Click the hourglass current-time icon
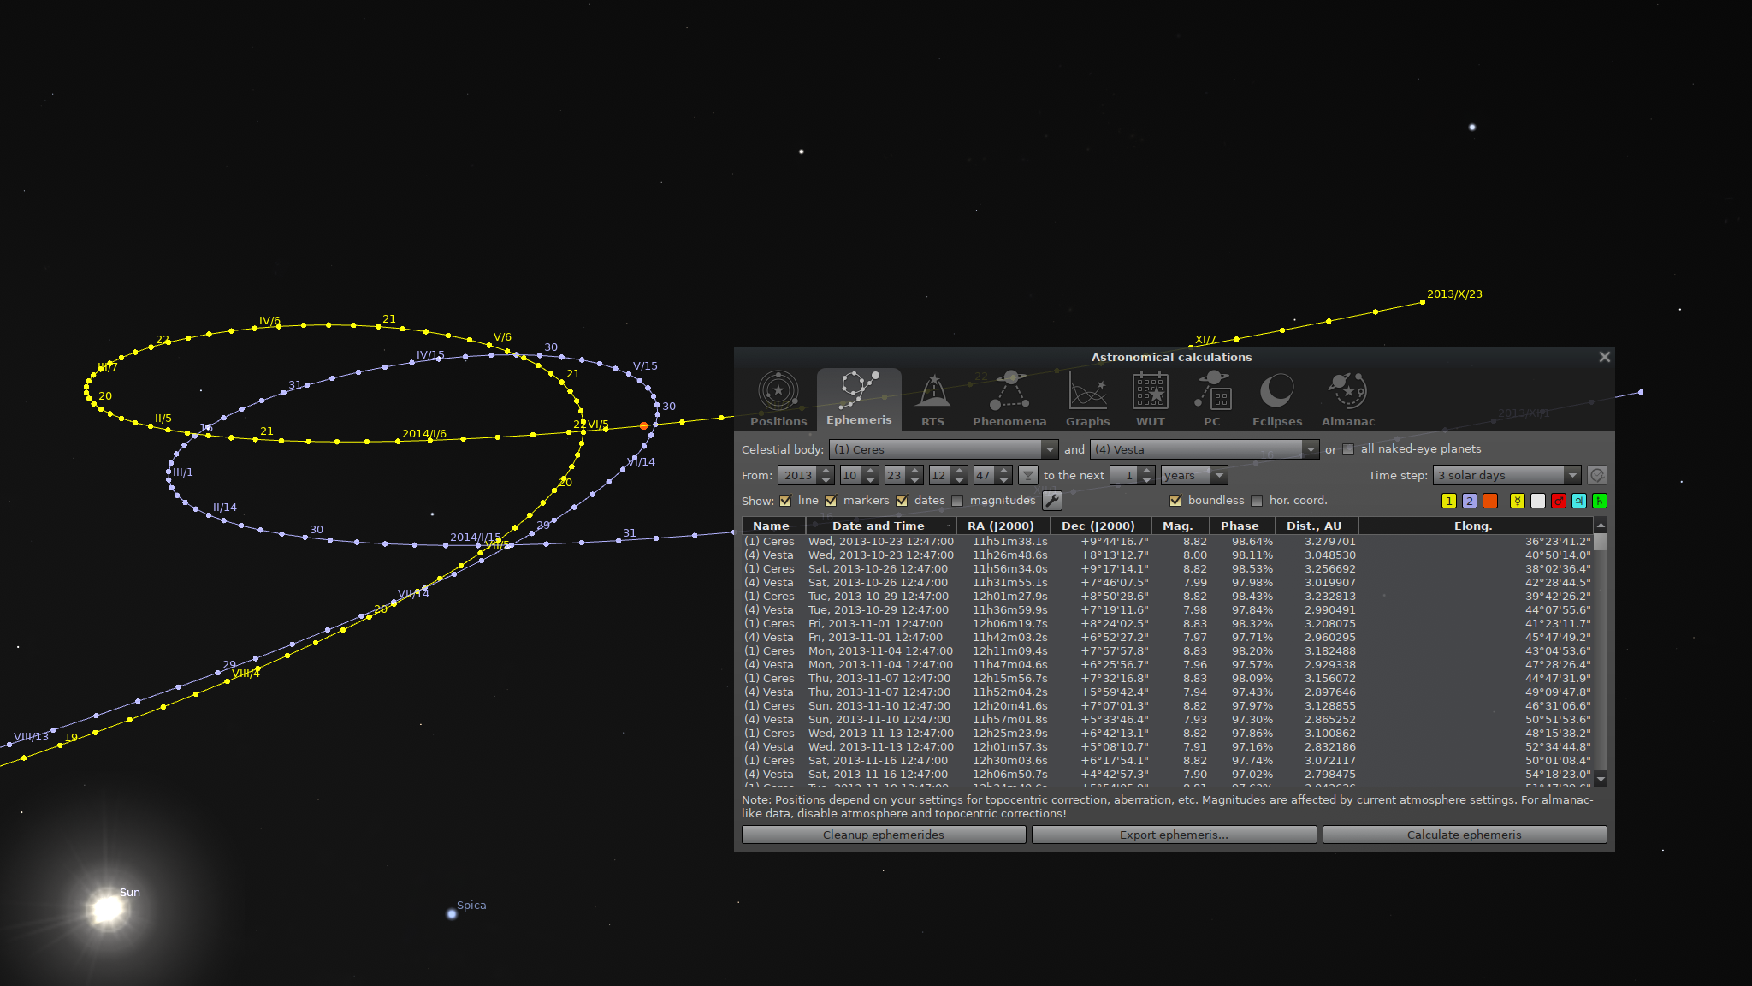 [1028, 475]
